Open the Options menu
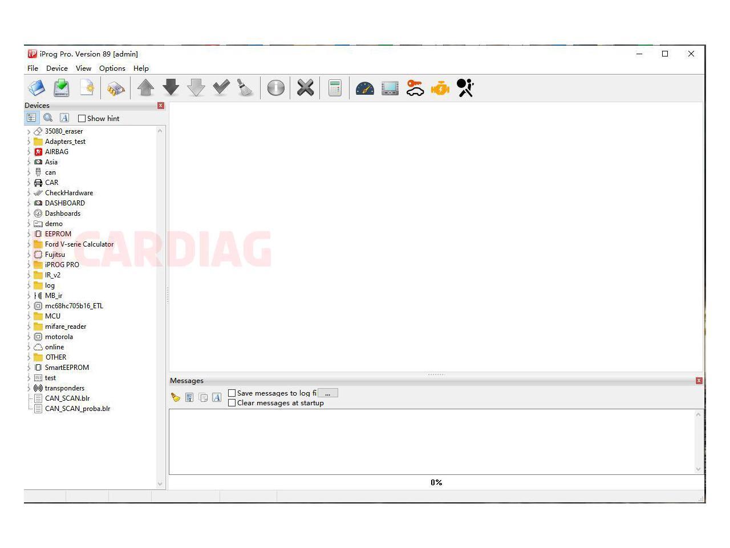The image size is (730, 548). coord(112,68)
